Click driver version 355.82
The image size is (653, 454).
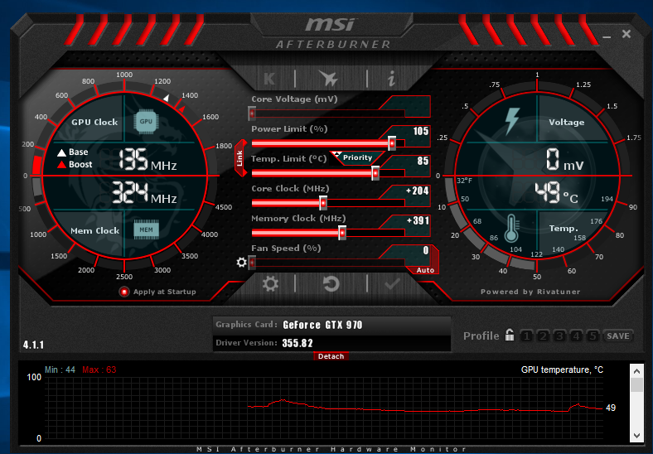(x=297, y=343)
